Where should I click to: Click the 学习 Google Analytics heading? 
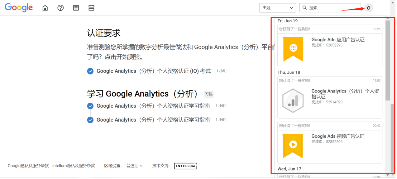point(143,94)
